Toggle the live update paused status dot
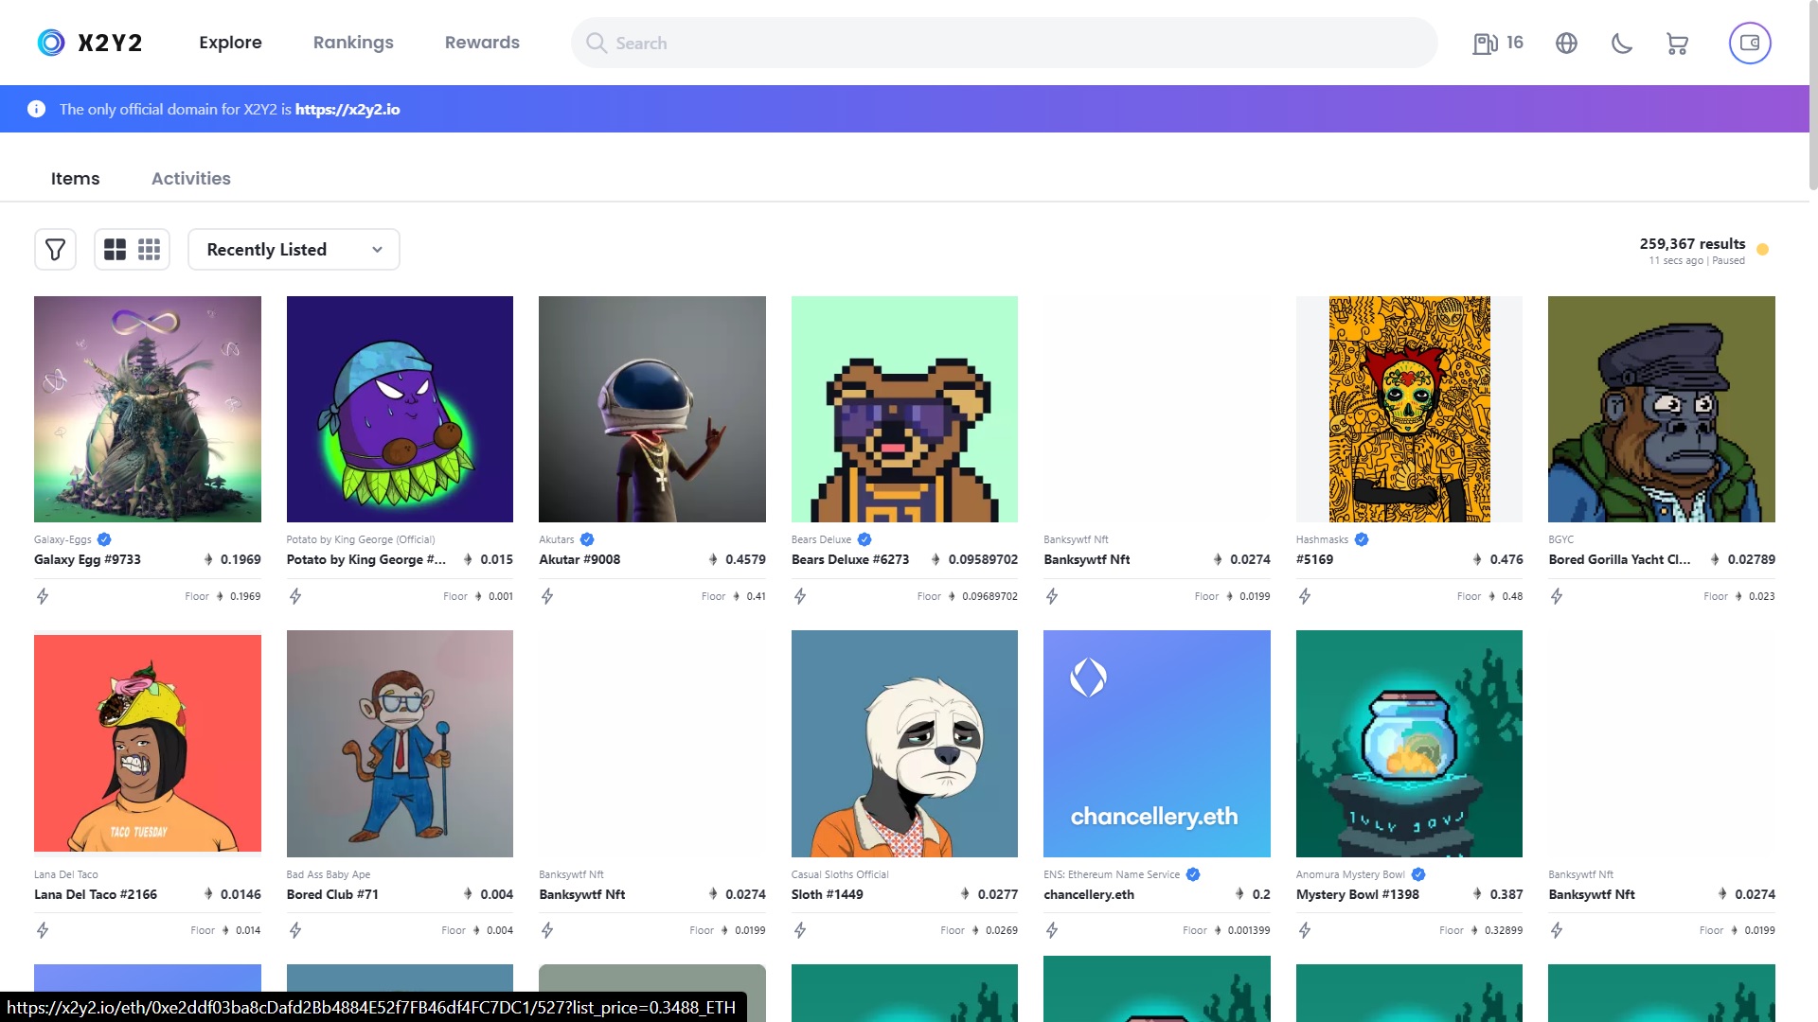 tap(1762, 250)
